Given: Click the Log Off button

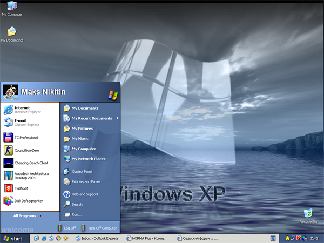Looking at the screenshot, I should tap(66, 228).
